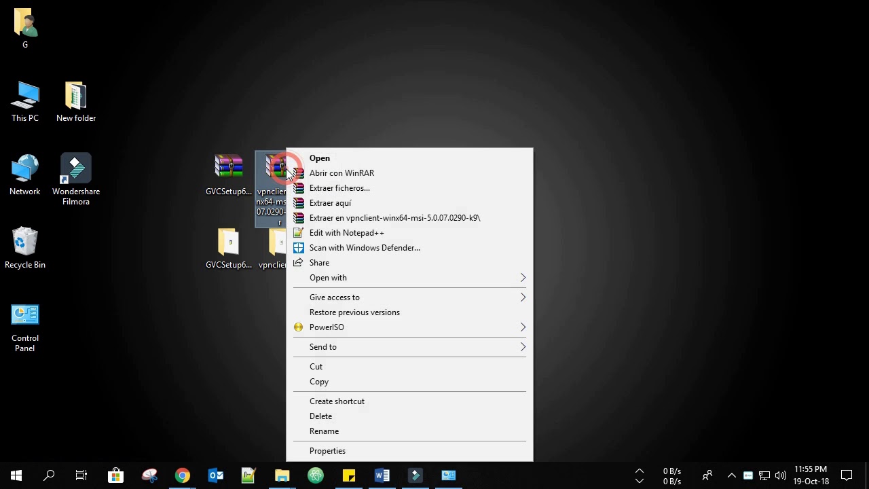
Task: Select the GVCSetup6 WinRAR archive icon
Action: (229, 175)
